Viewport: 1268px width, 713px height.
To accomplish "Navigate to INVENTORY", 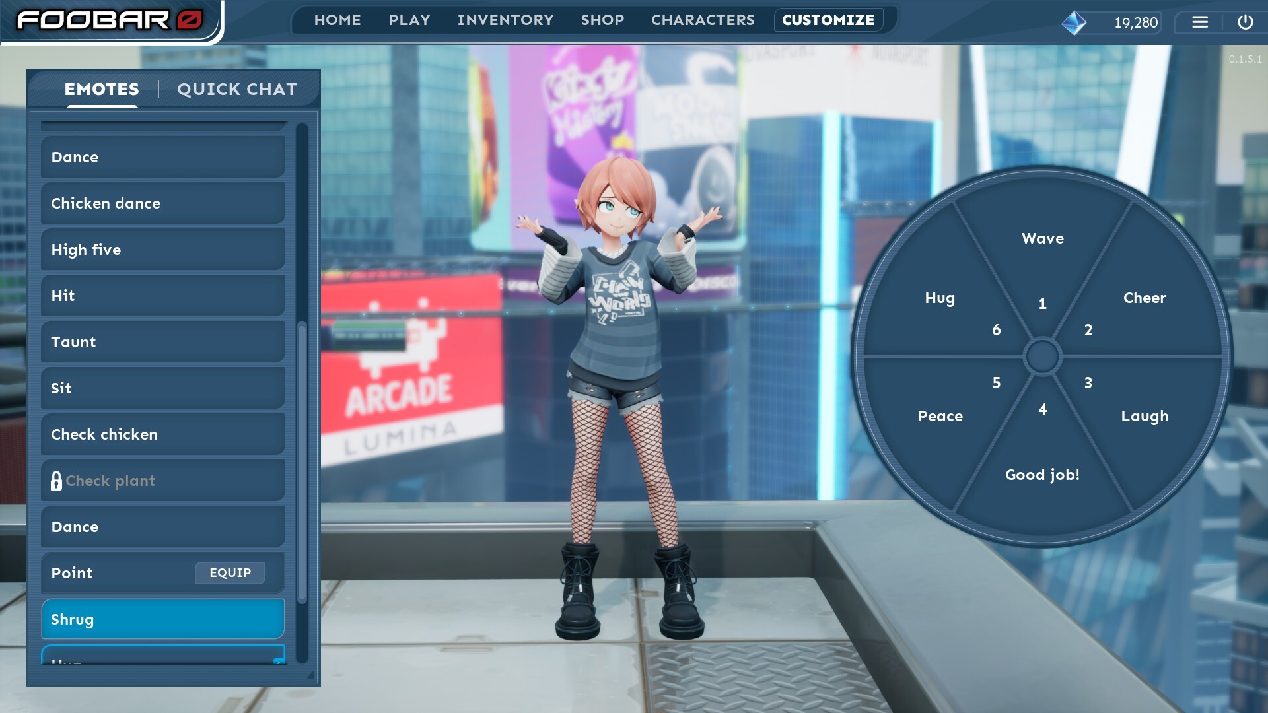I will coord(506,20).
